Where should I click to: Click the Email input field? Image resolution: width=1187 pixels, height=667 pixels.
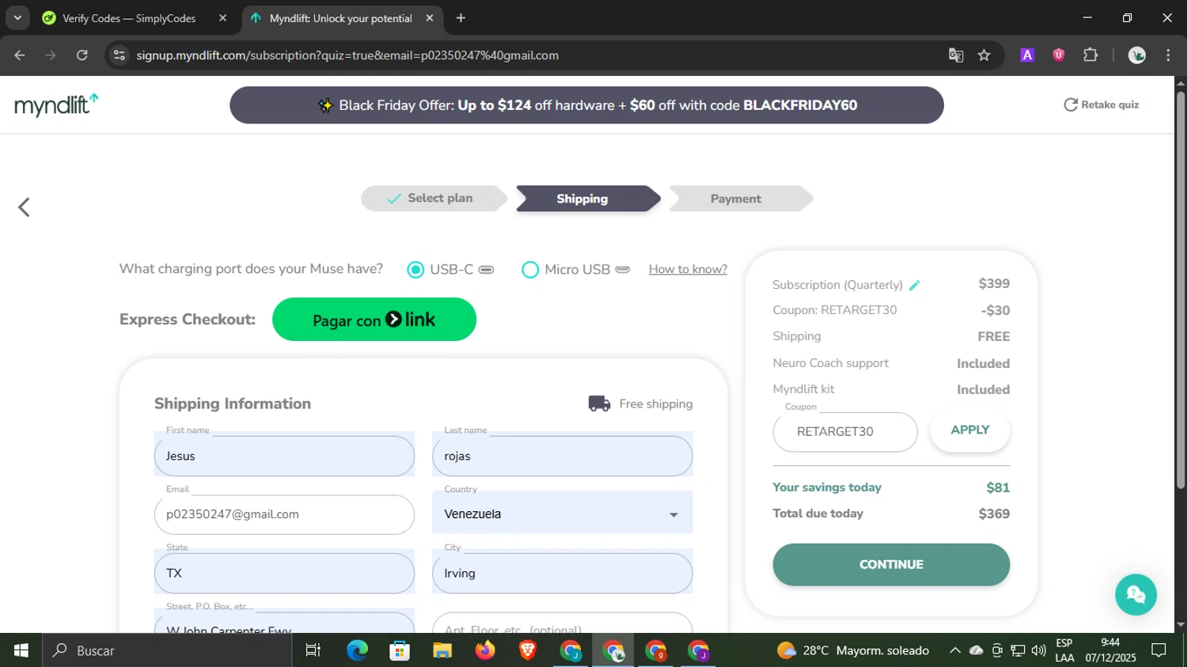pos(284,514)
